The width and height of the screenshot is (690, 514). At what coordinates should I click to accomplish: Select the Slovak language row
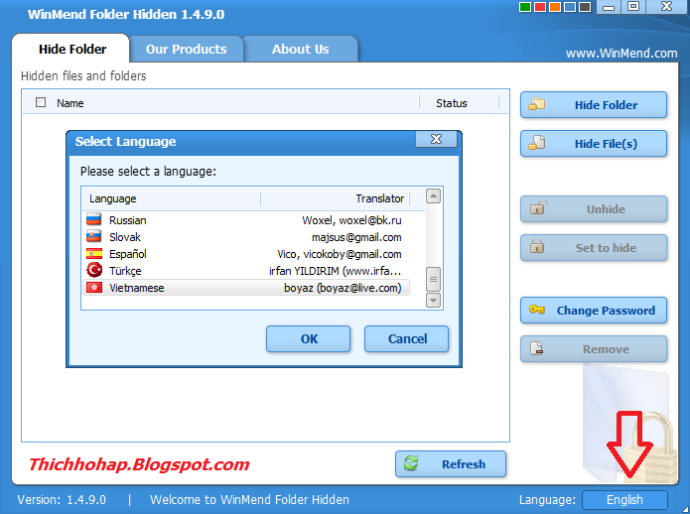click(x=246, y=237)
